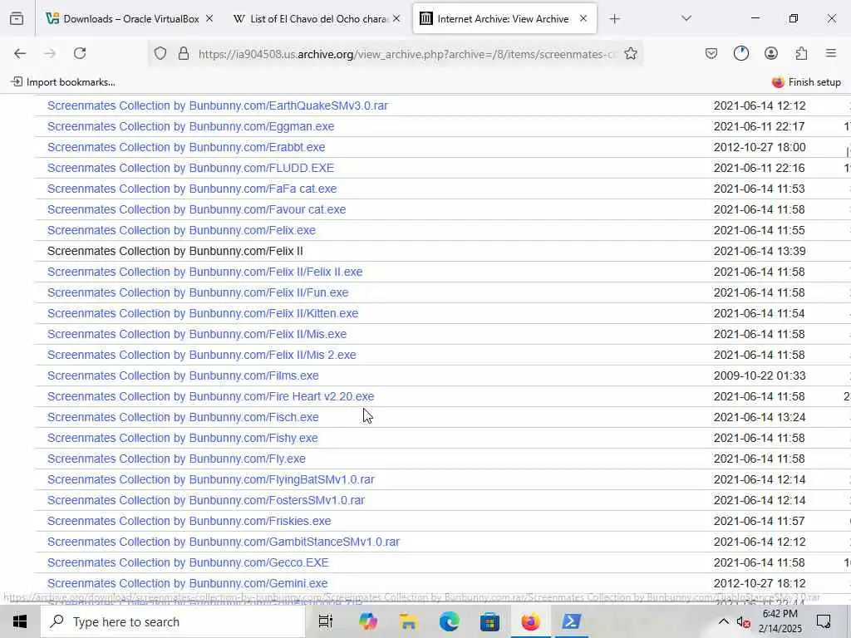
Task: Open the Save to Pocket icon
Action: [711, 53]
